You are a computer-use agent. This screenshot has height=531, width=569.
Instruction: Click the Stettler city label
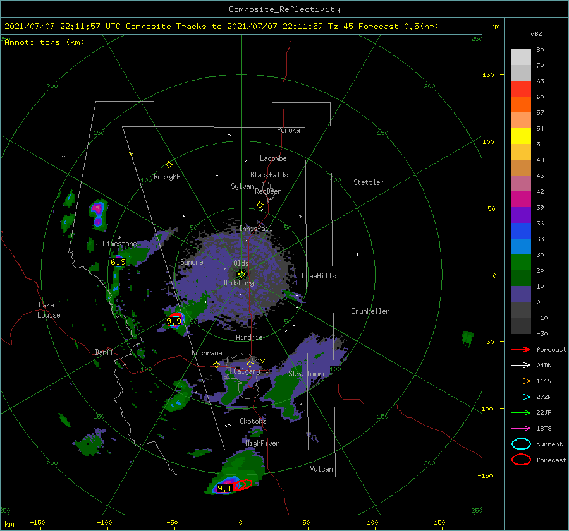pyautogui.click(x=369, y=182)
